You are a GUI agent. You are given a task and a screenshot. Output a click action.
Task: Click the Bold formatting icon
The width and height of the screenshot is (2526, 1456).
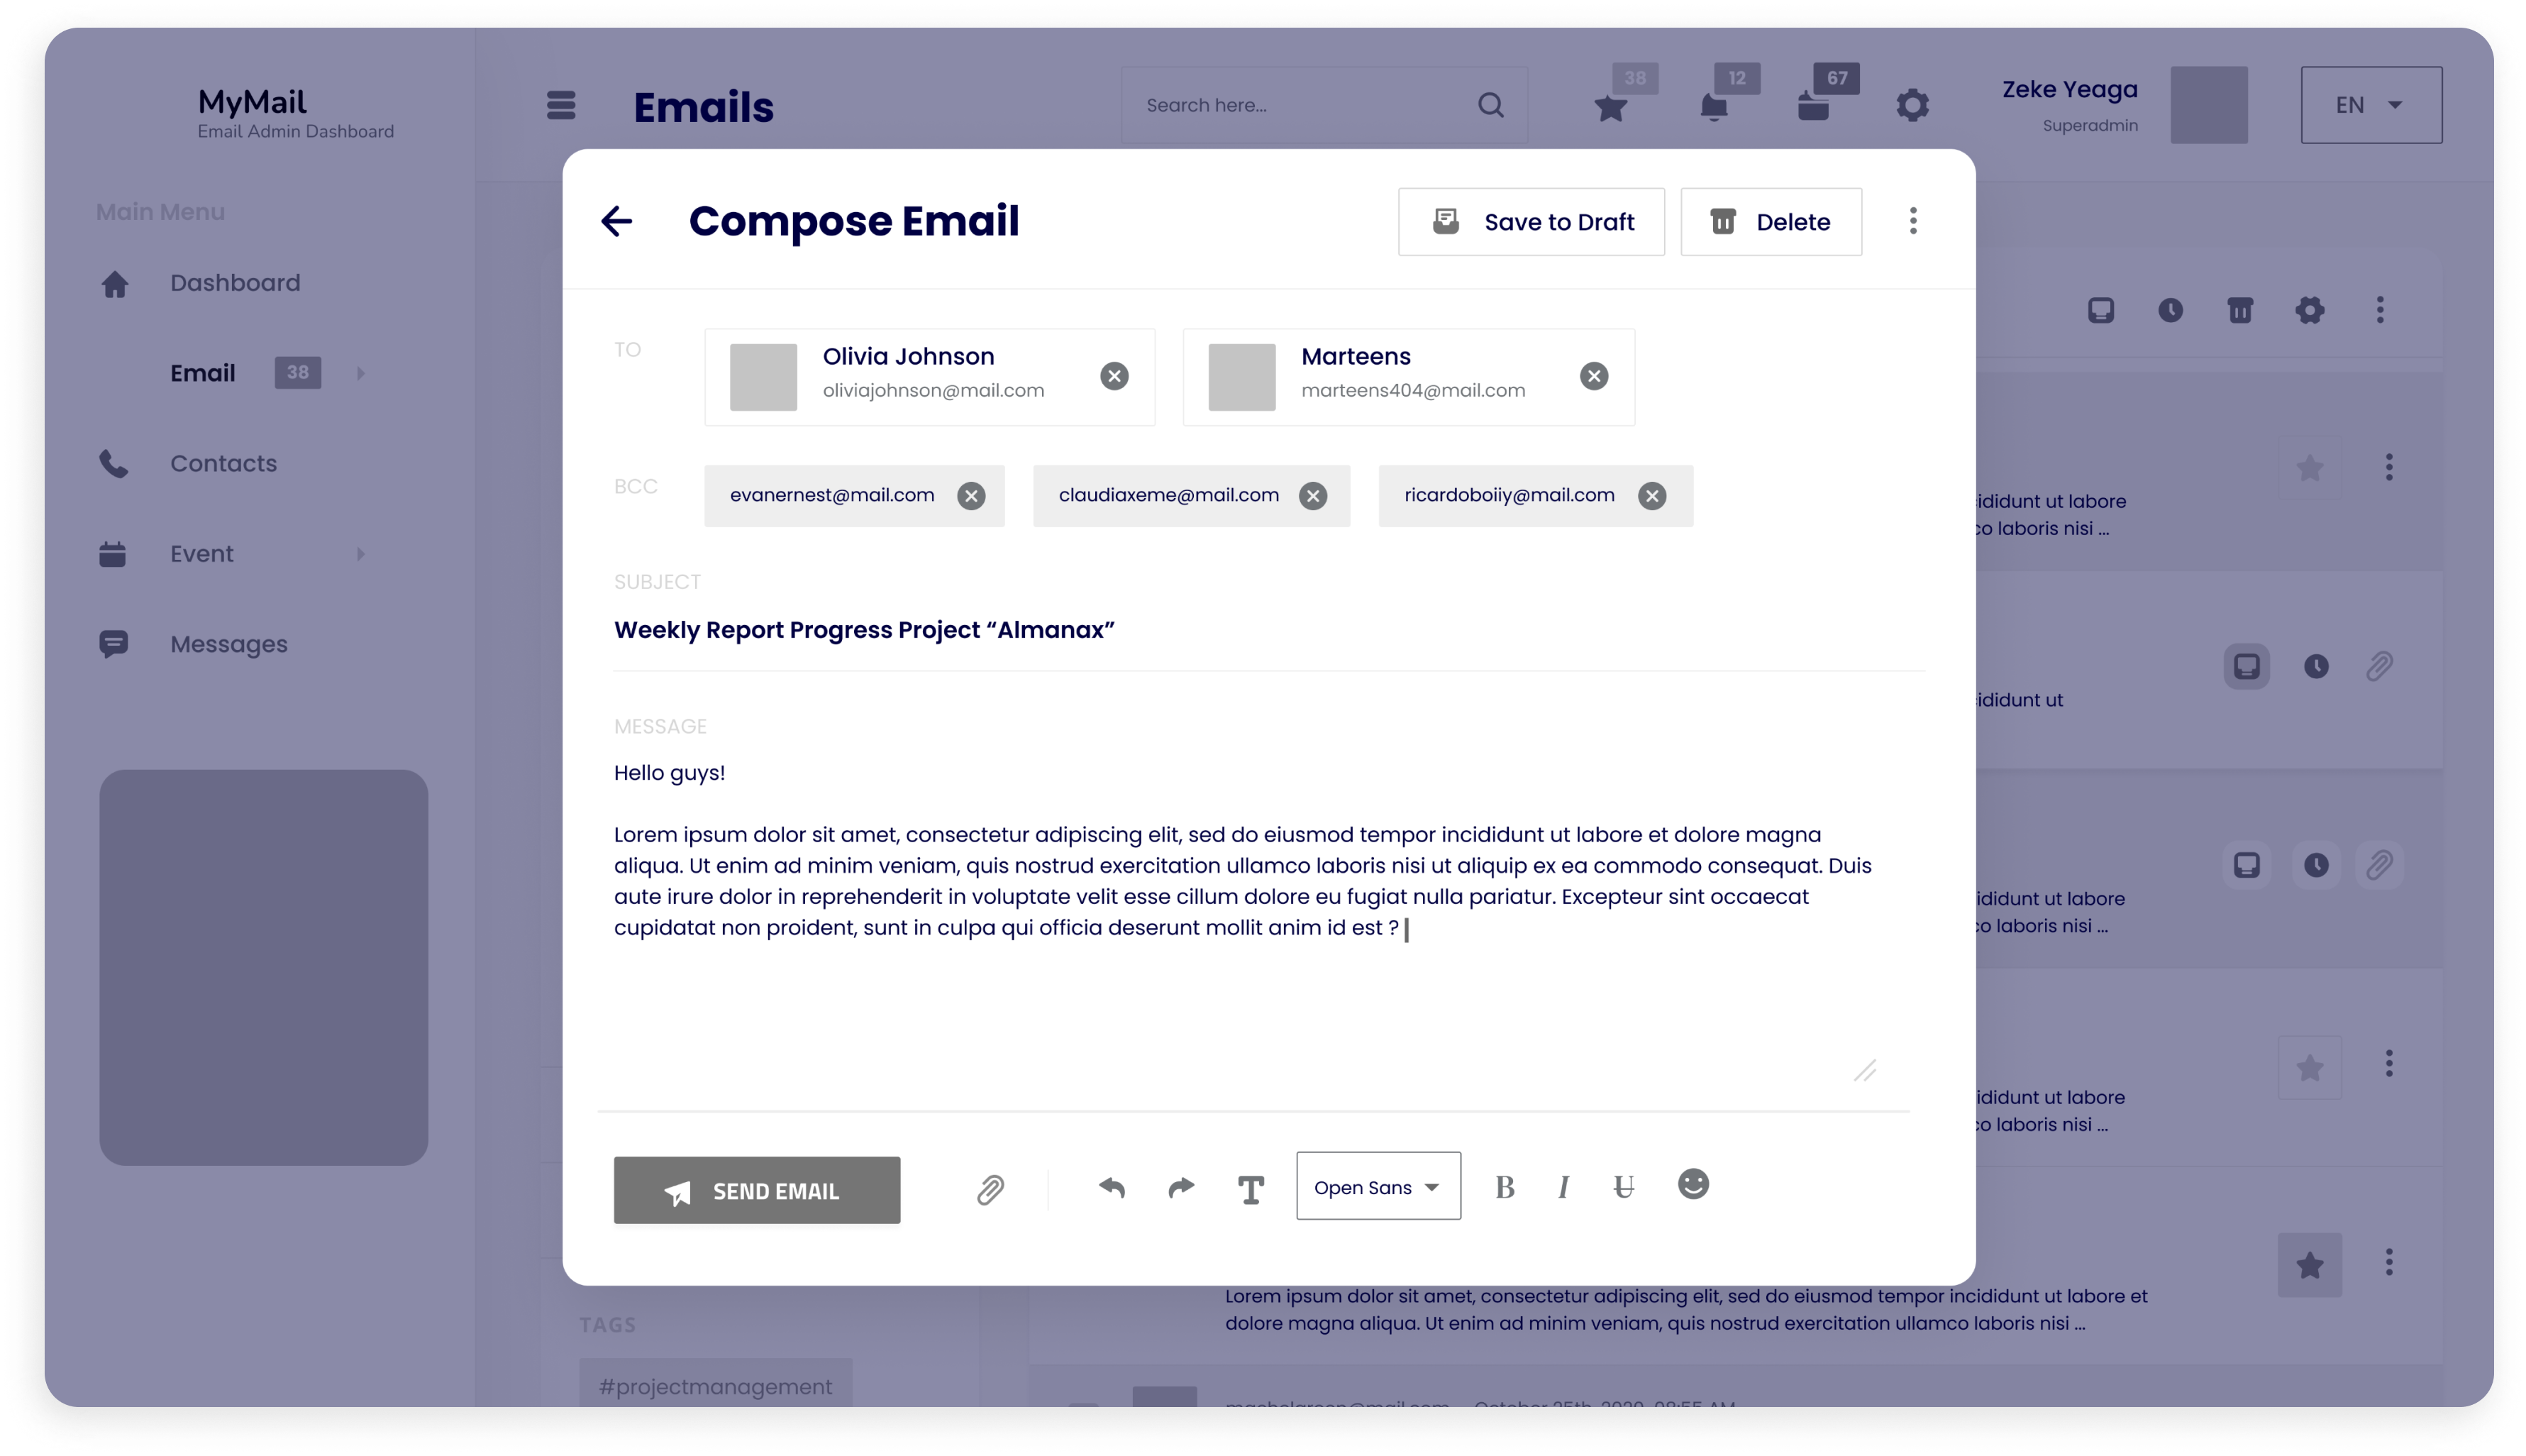pos(1504,1187)
